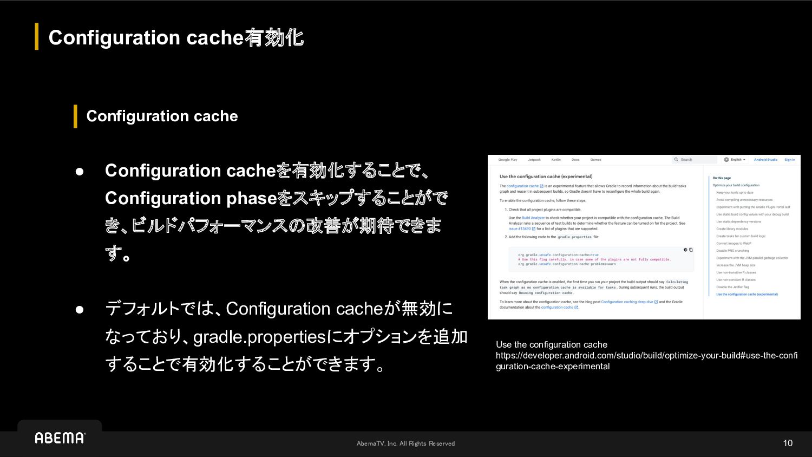The image size is (812, 457).
Task: Click heading Use the configuration cache (experimental)
Action: click(x=546, y=177)
